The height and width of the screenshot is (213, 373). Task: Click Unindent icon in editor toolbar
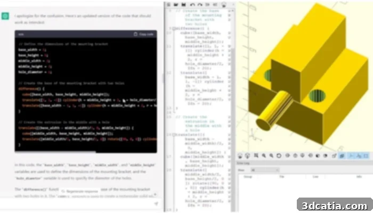pos(207,4)
